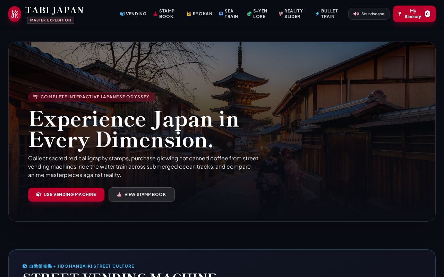Jump to 5-Yen Lore section
This screenshot has height=277, width=444.
click(259, 14)
